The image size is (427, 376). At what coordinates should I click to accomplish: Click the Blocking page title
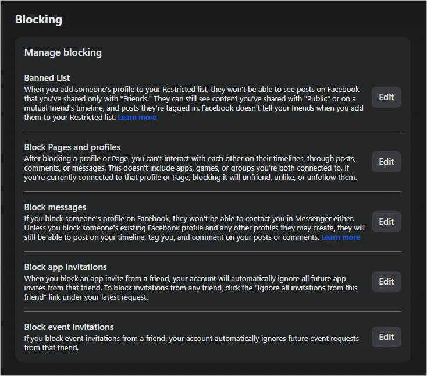(x=38, y=19)
